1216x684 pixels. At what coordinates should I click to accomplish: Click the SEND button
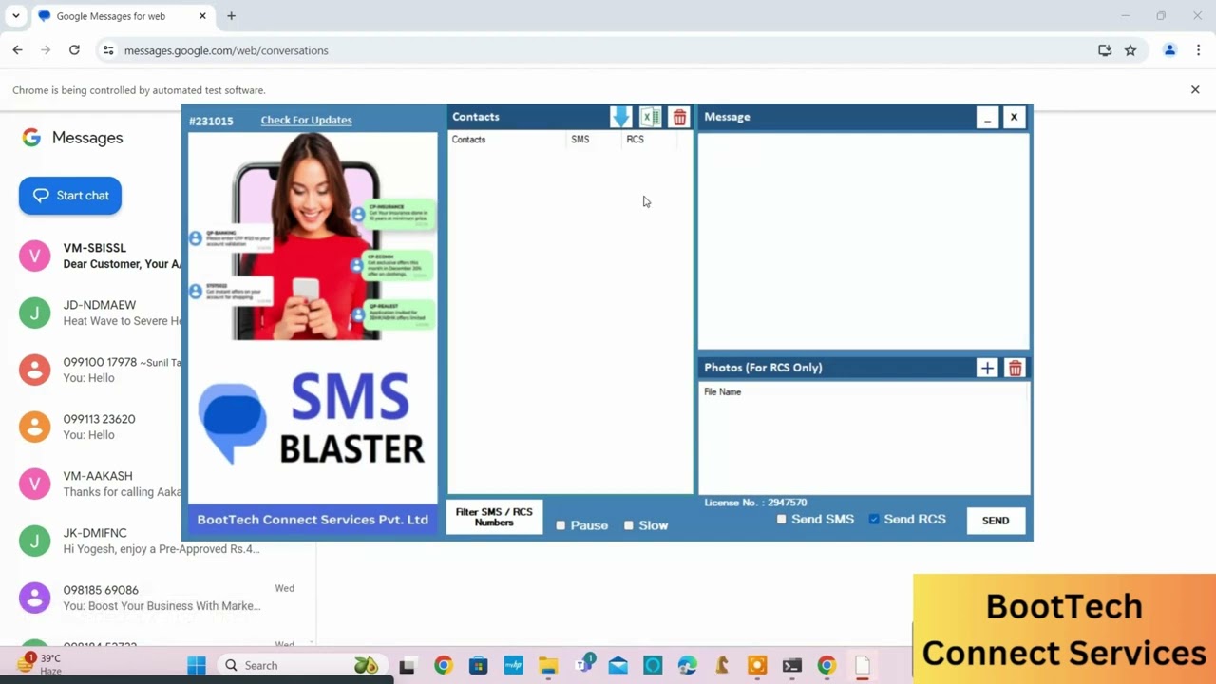[996, 521]
